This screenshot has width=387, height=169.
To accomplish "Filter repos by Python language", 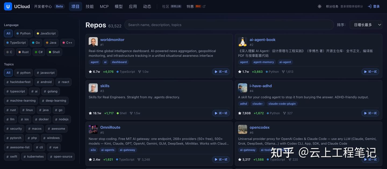I will 23,33.
